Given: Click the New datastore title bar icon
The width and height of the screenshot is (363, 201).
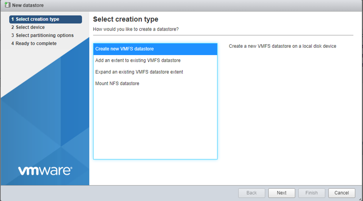Looking at the screenshot, I should click(7, 5).
